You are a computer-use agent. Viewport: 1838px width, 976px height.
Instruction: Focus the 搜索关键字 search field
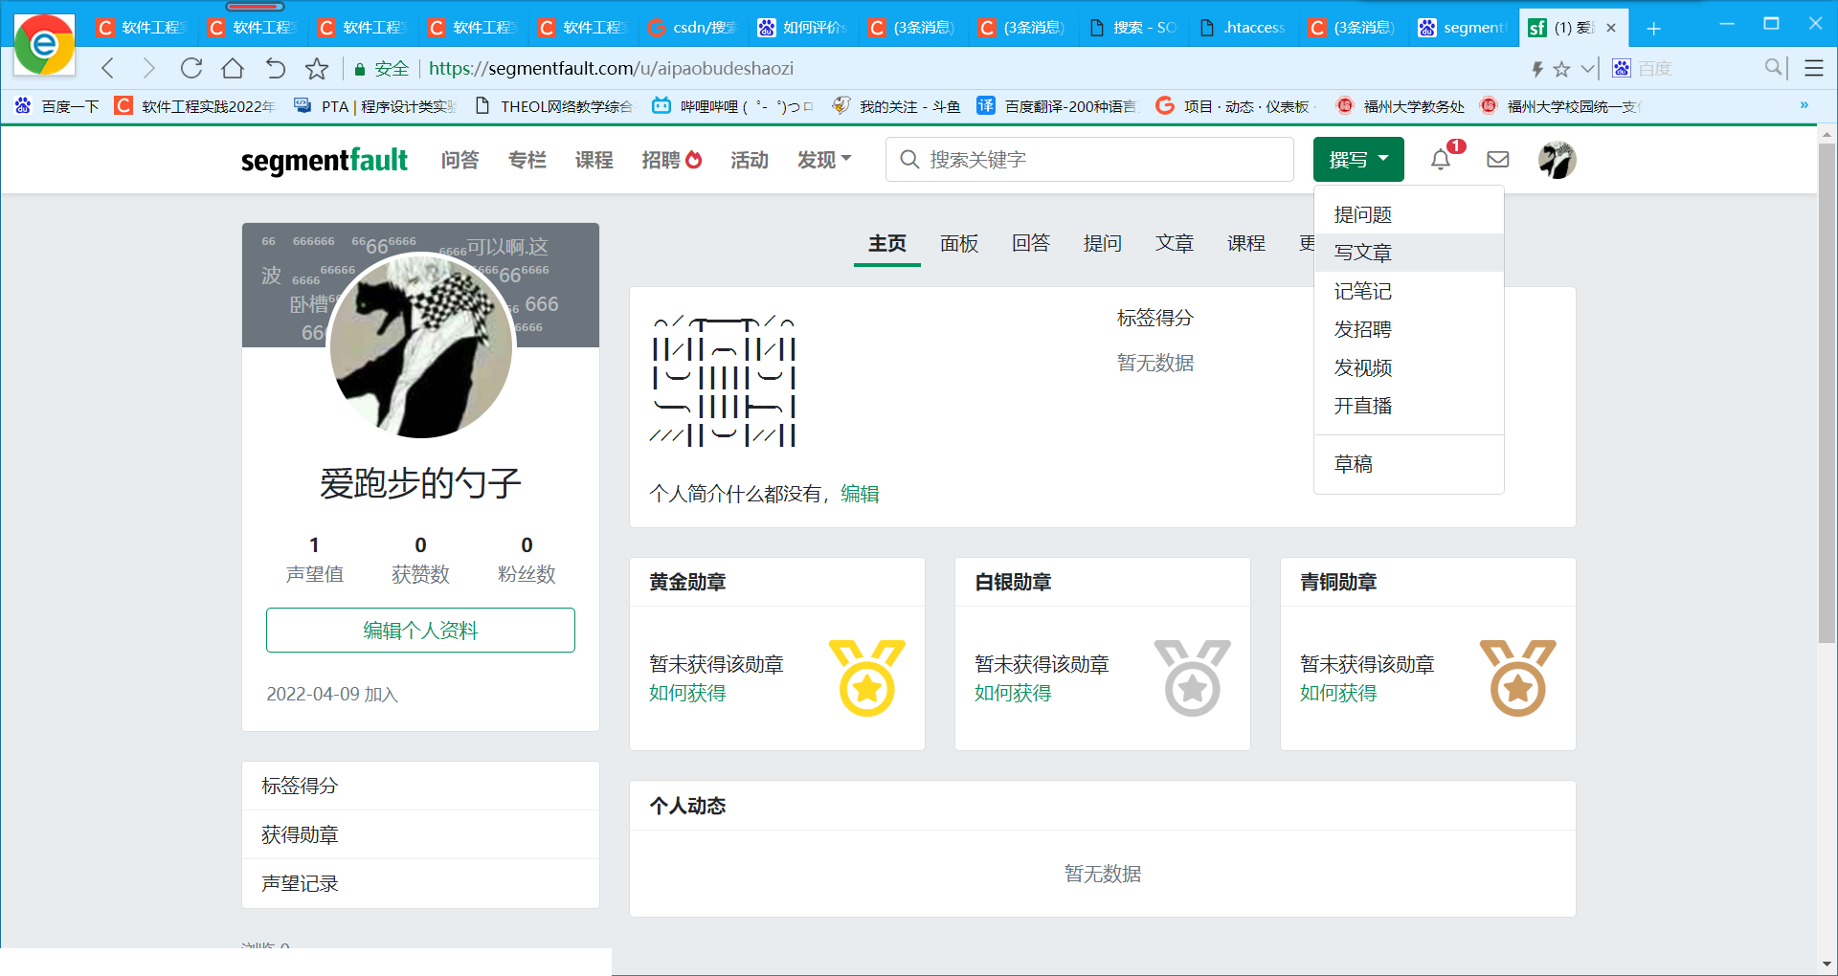1089,160
